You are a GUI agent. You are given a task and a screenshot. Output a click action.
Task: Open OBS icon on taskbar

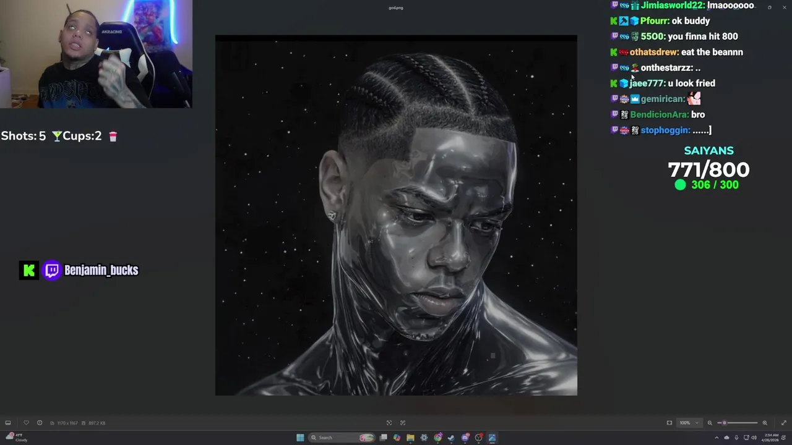click(479, 438)
